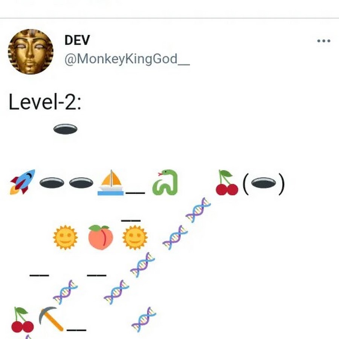Click the cherries emoji beside the parentheses

[x=227, y=182]
